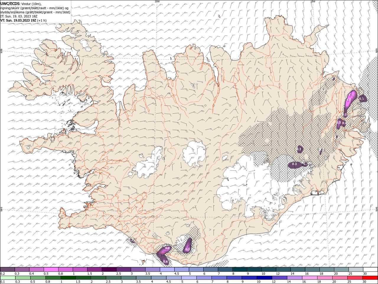This screenshot has height=284, width=378.
Task: Click lower legend pink swatch above 18
Action: 325,278
